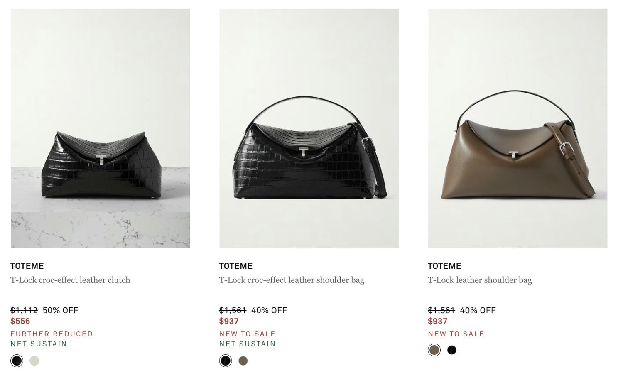Choose the brown swatch under the croc shoulder bag

pos(243,361)
